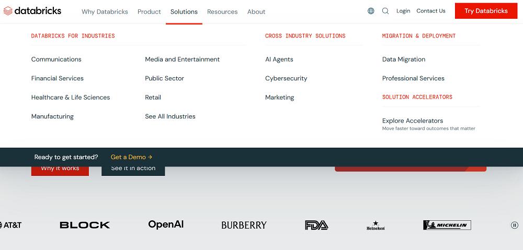Click the Burberry logo
Screen dimensions: 523x250
point(244,225)
